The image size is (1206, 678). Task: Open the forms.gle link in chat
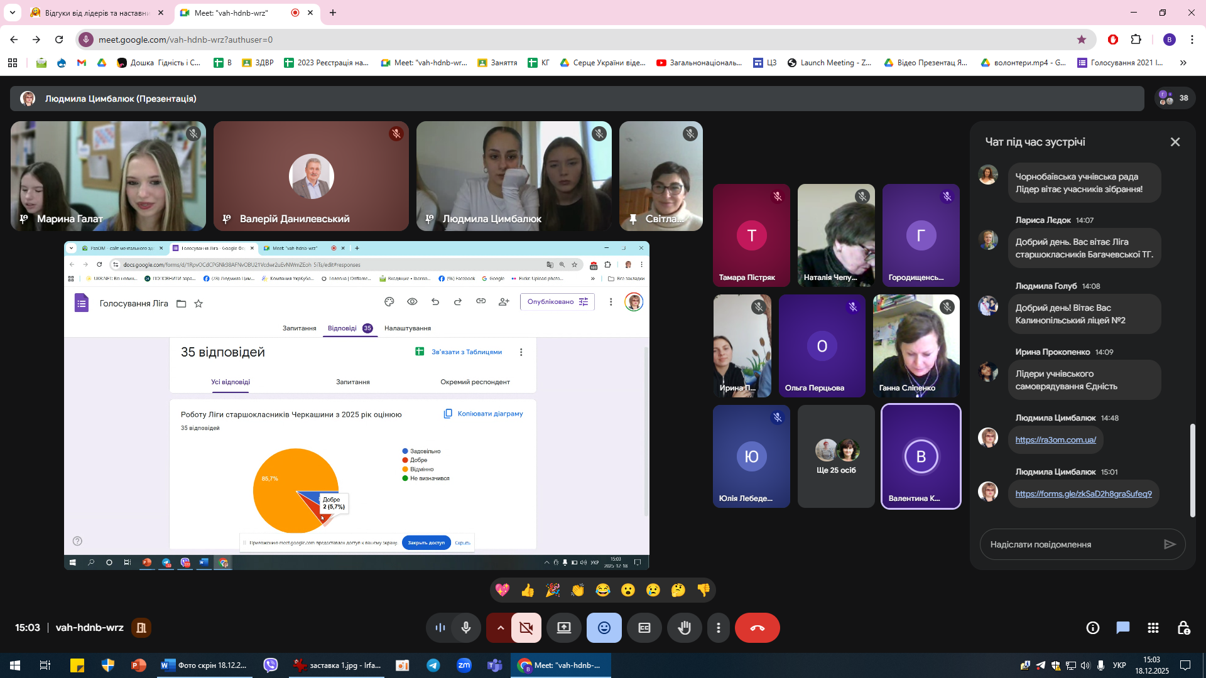(1083, 493)
